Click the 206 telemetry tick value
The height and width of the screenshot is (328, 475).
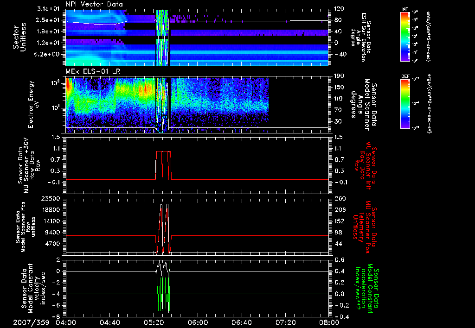339,210
